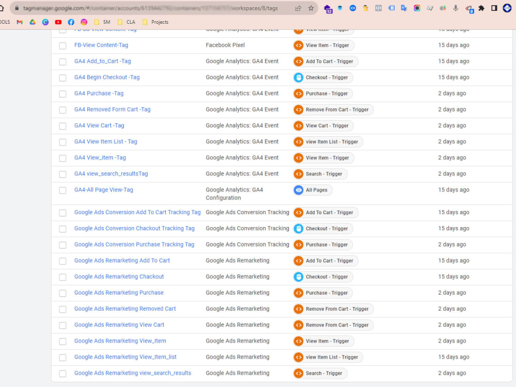
Task: Open GA4 Removed Form Cart -Tag
Action: (x=112, y=109)
